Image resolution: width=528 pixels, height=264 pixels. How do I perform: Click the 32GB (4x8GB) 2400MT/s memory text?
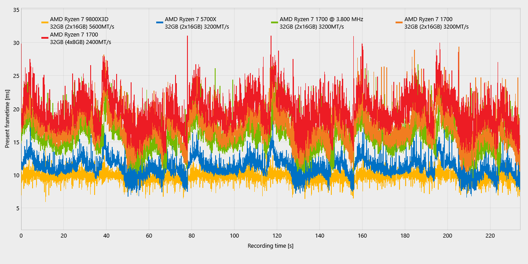tap(81, 42)
